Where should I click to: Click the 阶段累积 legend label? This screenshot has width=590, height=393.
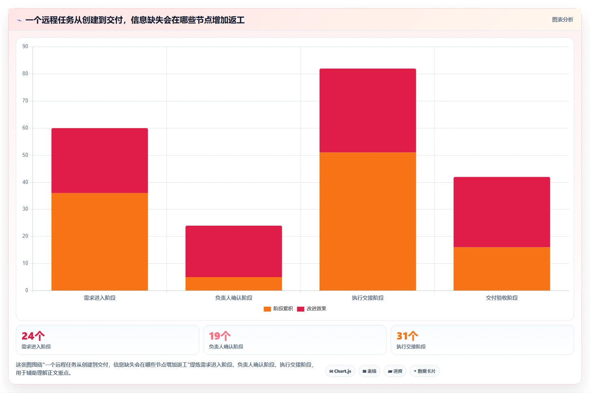283,309
